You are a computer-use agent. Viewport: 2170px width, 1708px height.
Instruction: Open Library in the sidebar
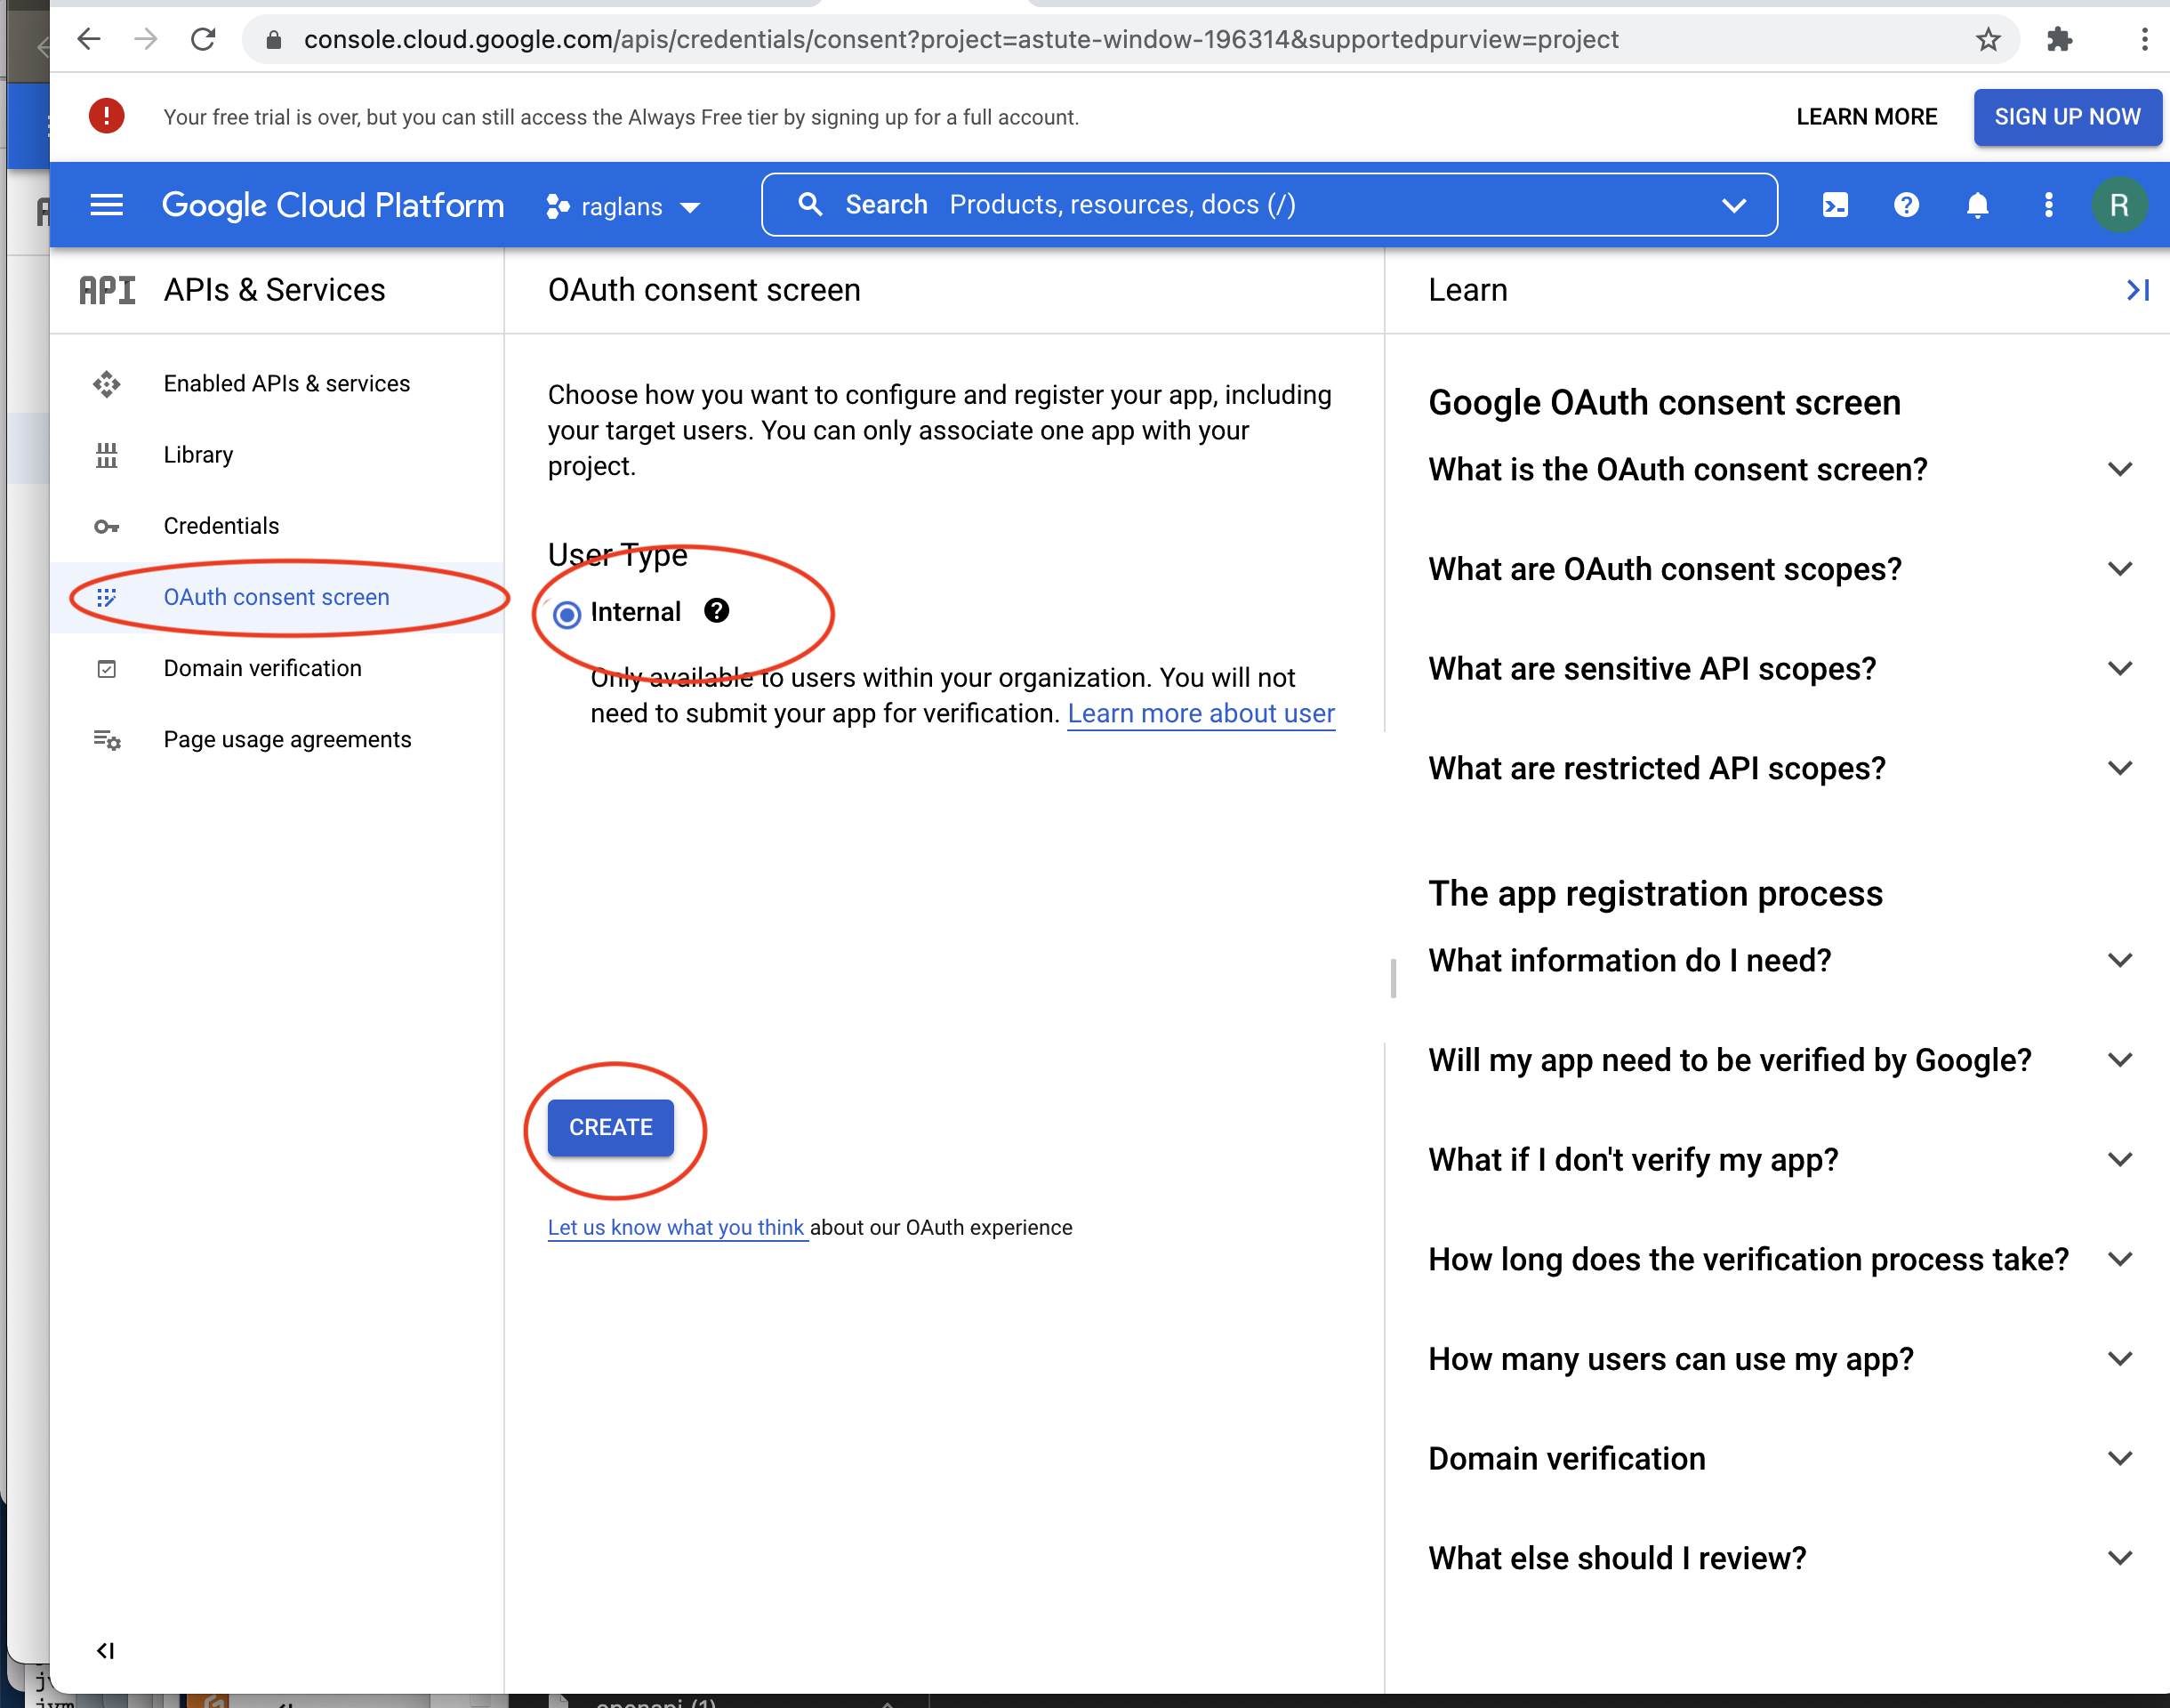coord(198,455)
